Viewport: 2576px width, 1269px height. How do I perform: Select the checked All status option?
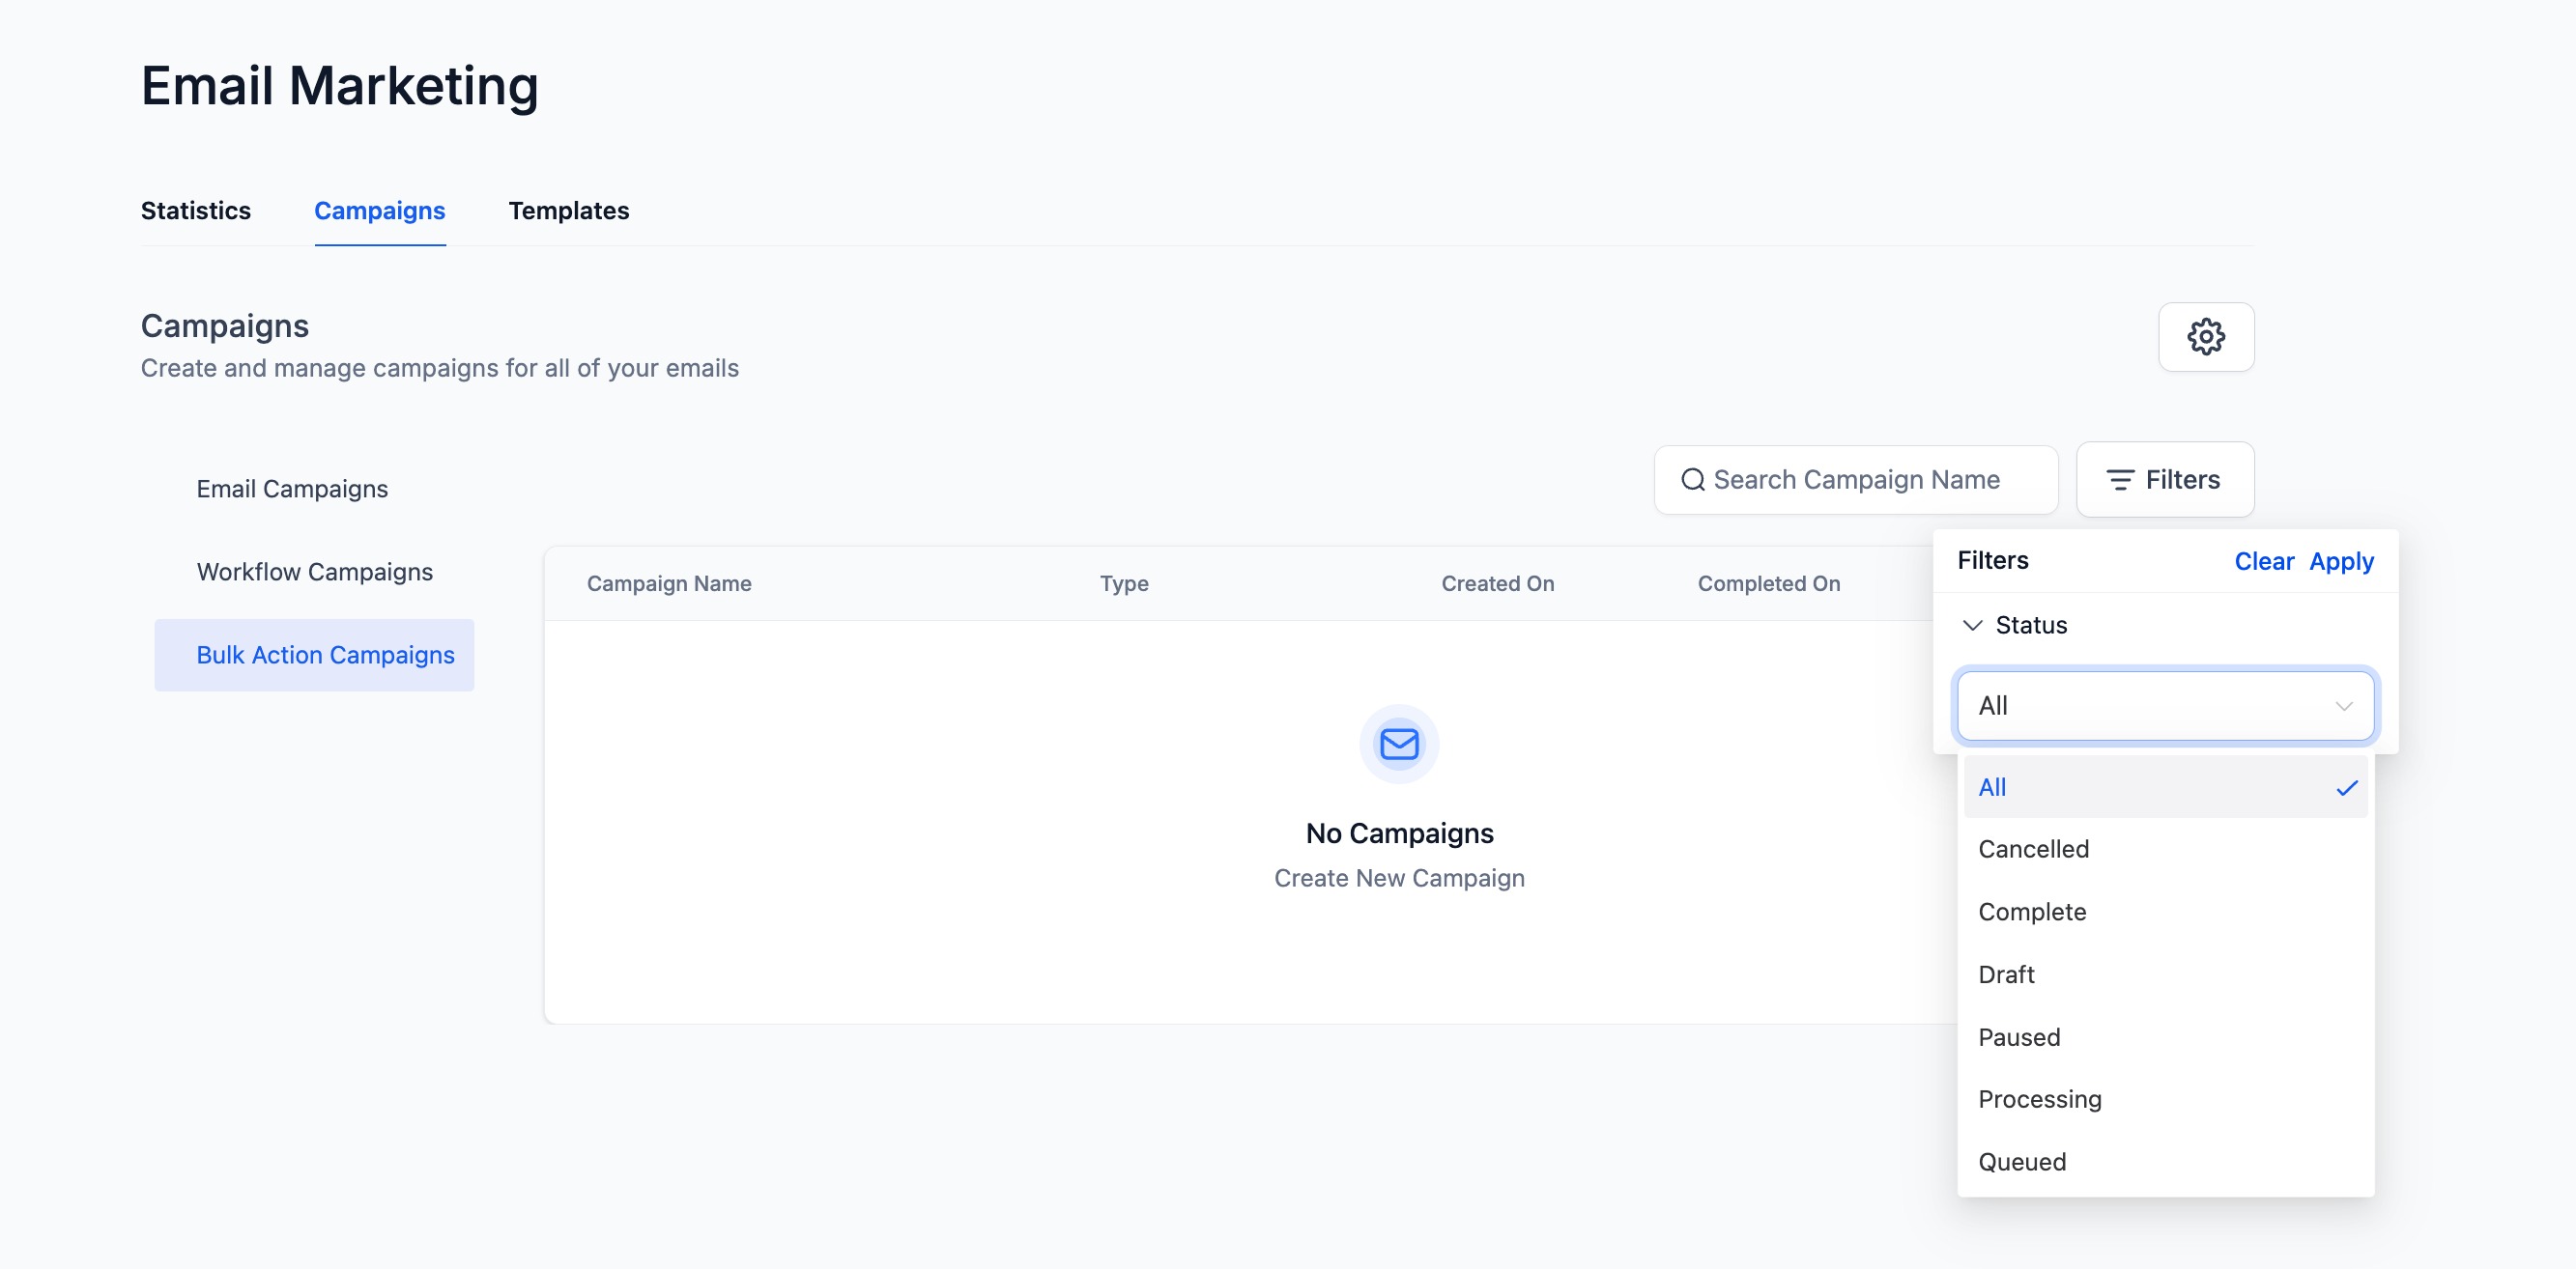tap(2164, 787)
